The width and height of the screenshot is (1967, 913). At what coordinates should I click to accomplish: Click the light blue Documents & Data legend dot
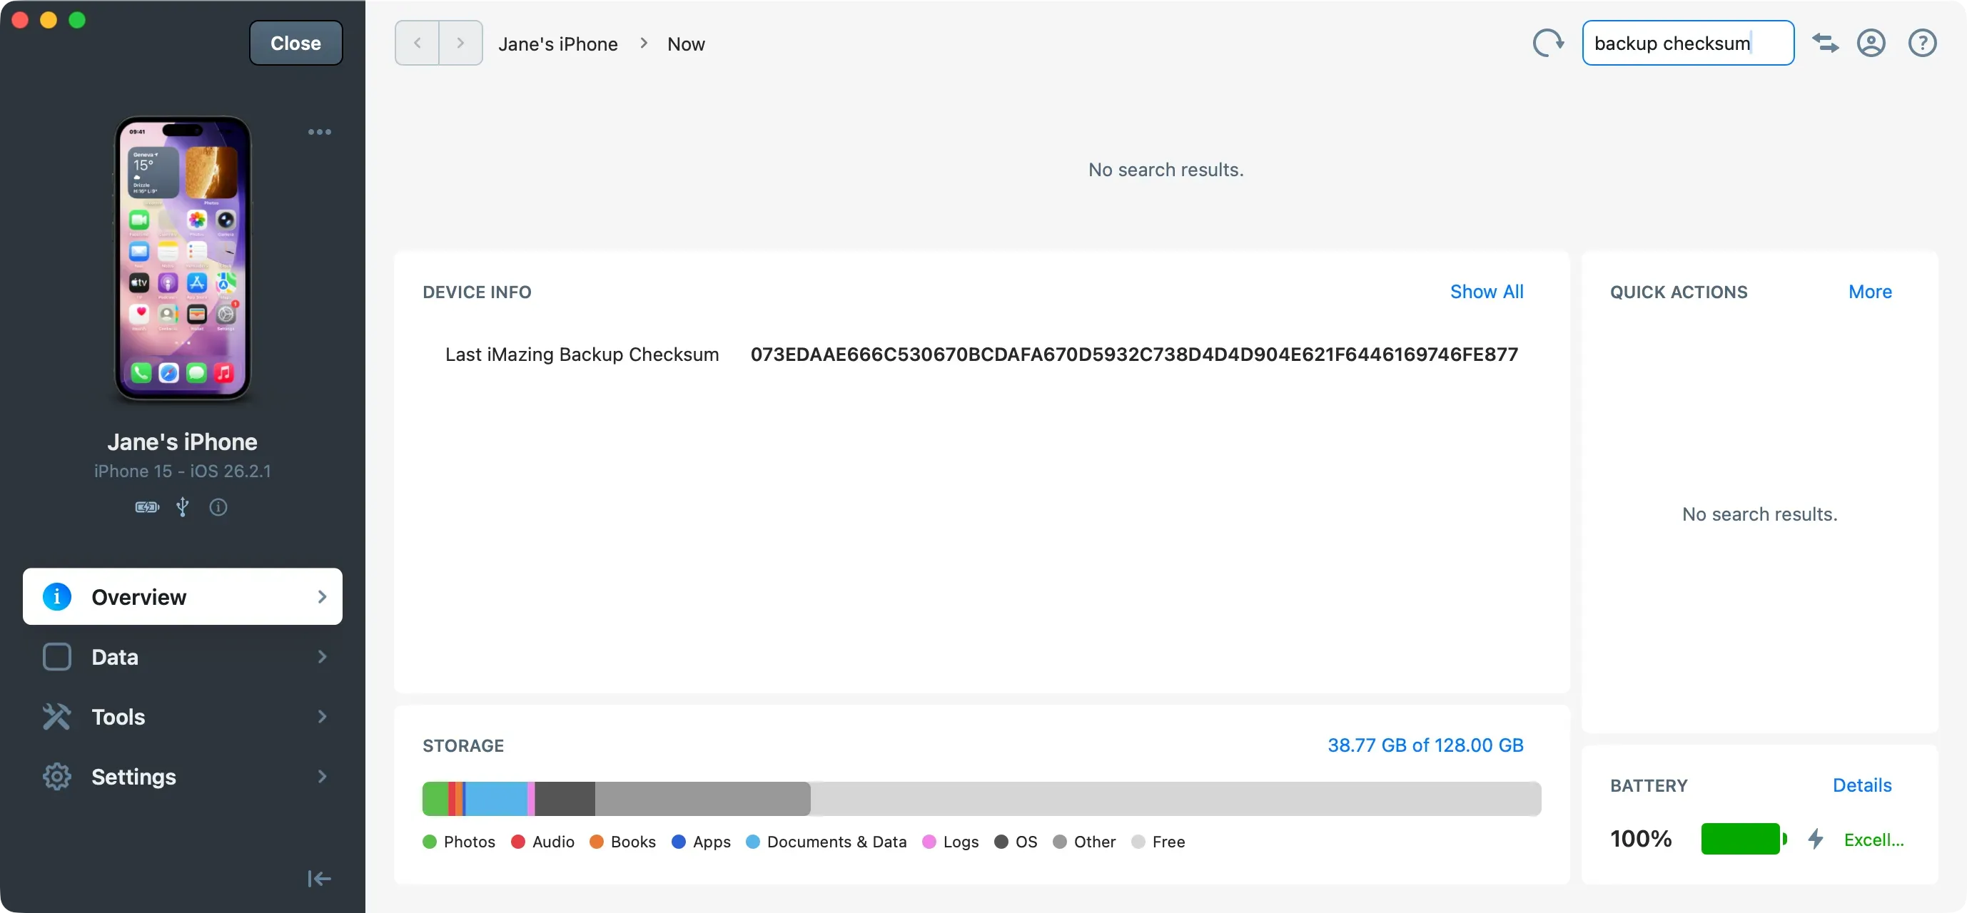[x=752, y=842]
